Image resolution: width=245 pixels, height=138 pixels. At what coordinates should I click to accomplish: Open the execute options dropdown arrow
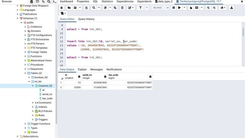click(x=185, y=8)
